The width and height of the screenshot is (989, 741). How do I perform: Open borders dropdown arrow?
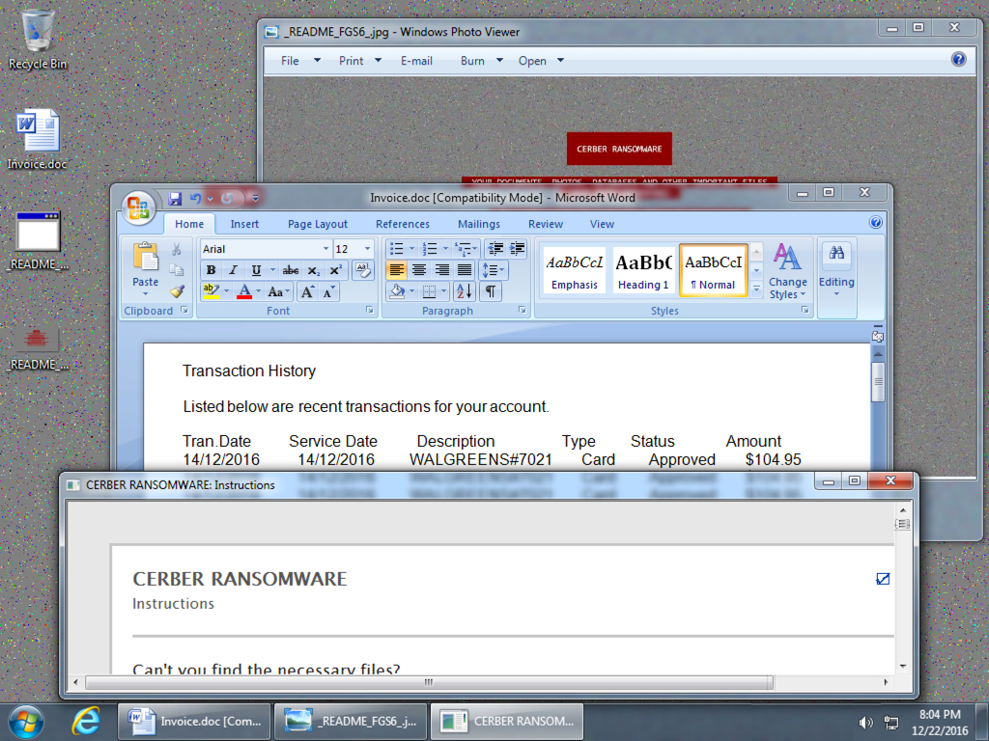point(444,291)
